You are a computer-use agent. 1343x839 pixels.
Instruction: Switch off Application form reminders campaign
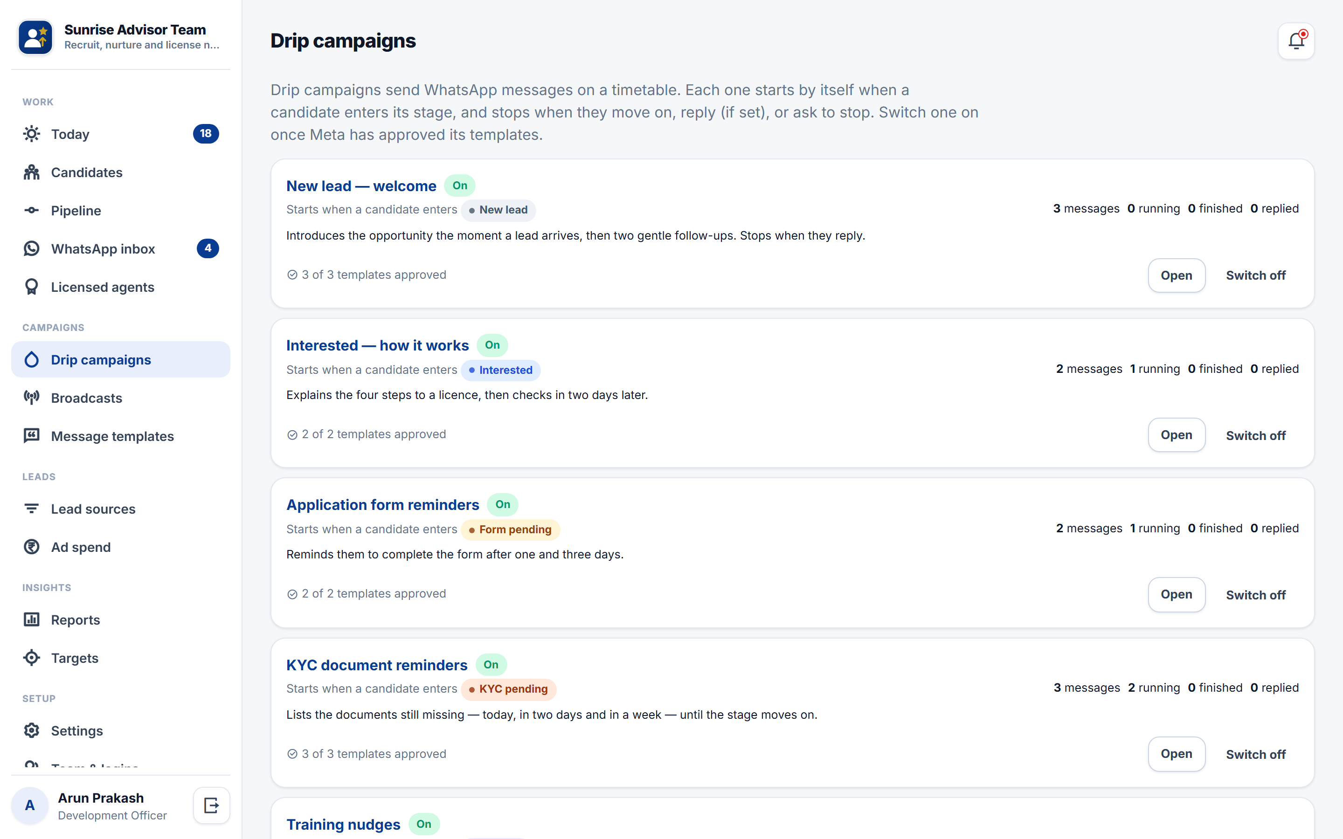(x=1255, y=595)
